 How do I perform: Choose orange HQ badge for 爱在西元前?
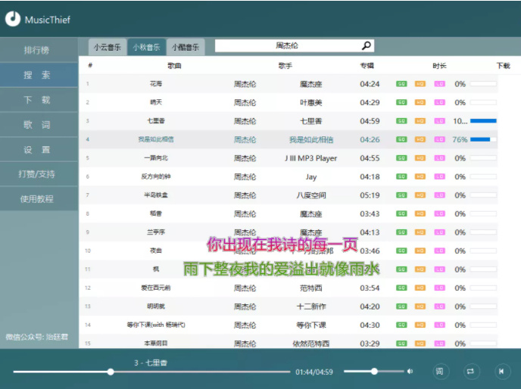[420, 288]
